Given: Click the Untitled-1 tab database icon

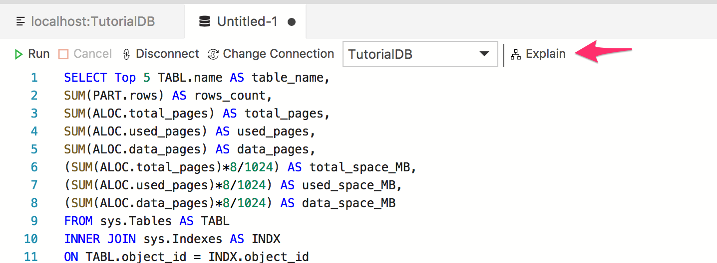Looking at the screenshot, I should 204,21.
